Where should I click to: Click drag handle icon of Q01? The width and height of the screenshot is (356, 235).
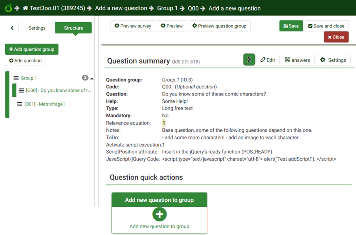pos(20,104)
